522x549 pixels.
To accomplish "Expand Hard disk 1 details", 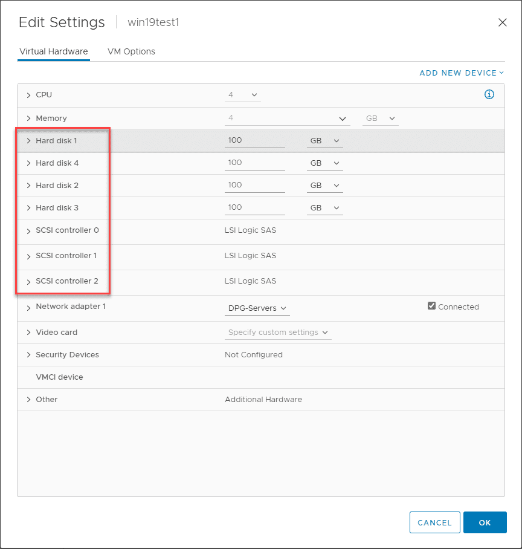I will pyautogui.click(x=28, y=141).
